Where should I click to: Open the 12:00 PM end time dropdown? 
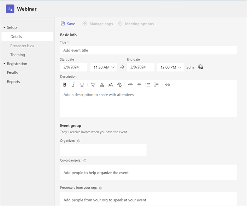point(170,67)
